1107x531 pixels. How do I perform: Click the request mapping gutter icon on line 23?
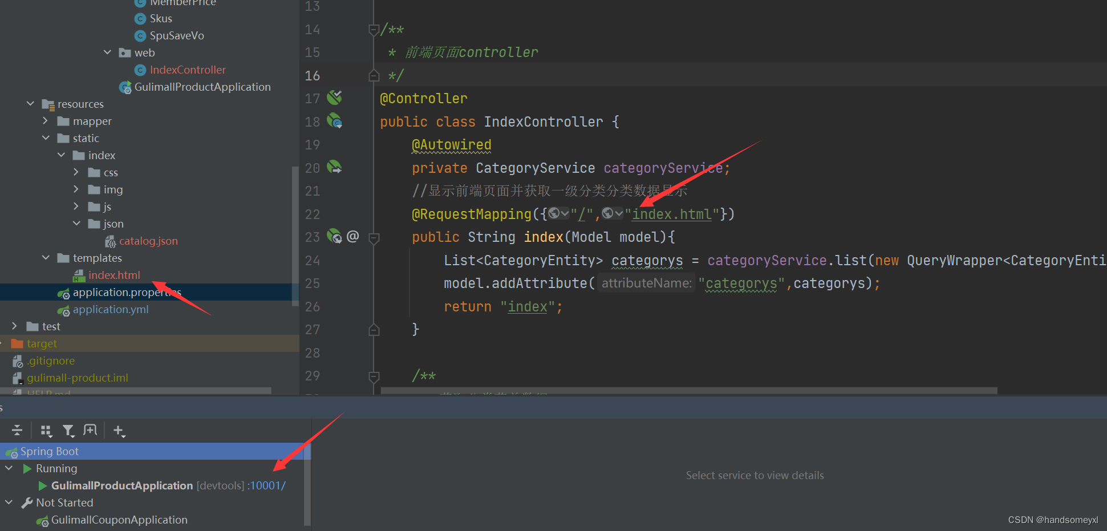click(334, 236)
